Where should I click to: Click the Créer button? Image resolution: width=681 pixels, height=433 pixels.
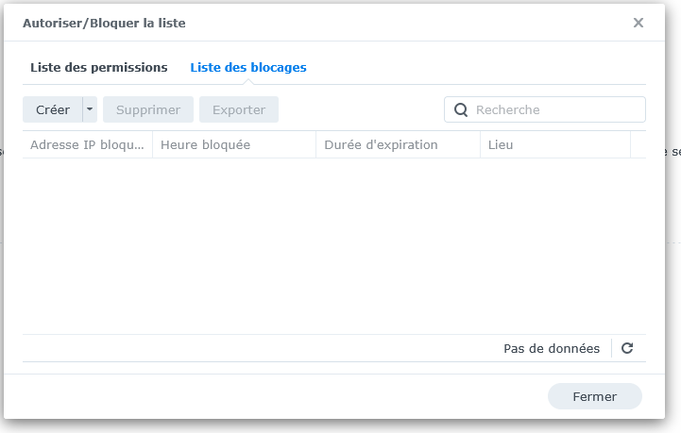pyautogui.click(x=53, y=109)
